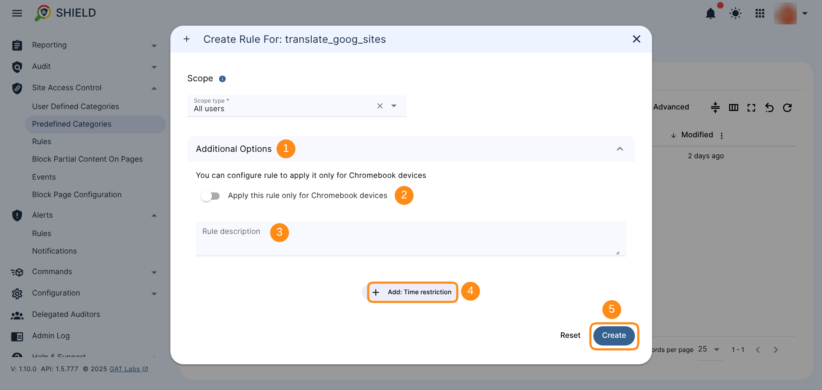Image resolution: width=822 pixels, height=390 pixels.
Task: Open the hamburger navigation menu
Action: tap(17, 13)
